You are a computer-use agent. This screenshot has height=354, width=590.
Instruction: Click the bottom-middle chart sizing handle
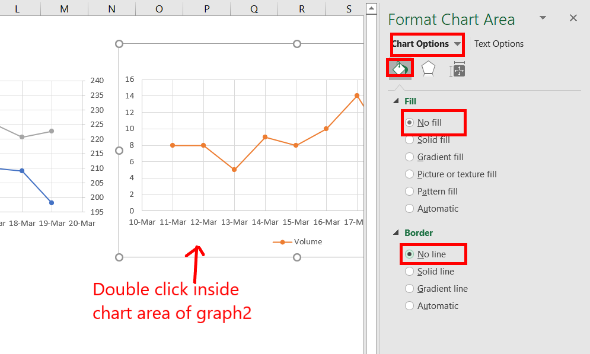(297, 257)
